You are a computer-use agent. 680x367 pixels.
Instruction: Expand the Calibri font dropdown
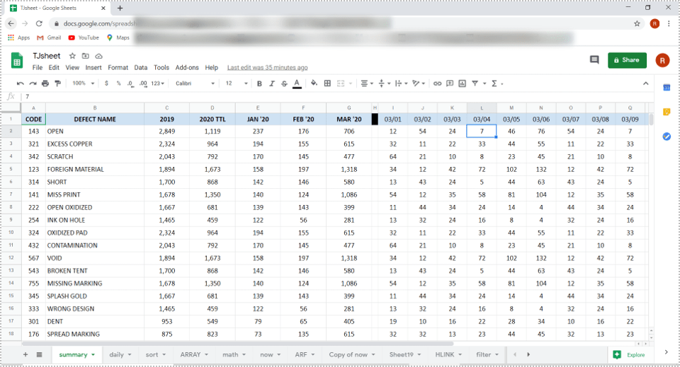pos(195,83)
